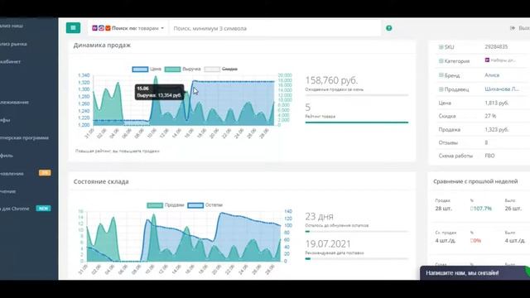Screen dimensions: 530x298
Task: Click the '26 шт.' previous week value
Action: [513, 209]
